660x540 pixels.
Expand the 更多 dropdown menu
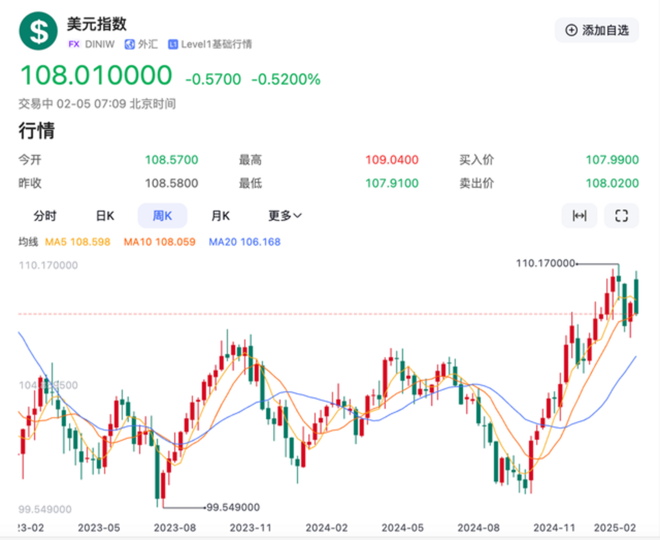coord(284,216)
